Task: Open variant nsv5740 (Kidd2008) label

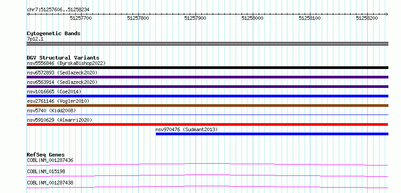Action: 51,110
